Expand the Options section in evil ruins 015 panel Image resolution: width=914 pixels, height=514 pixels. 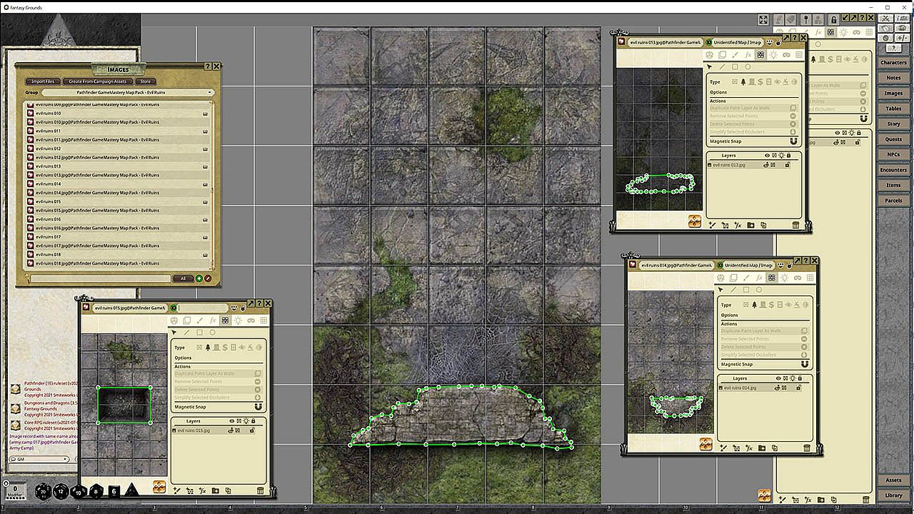tap(183, 358)
